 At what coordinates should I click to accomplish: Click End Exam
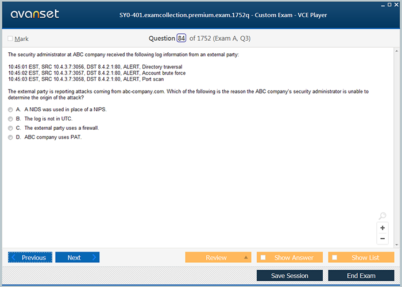pyautogui.click(x=361, y=276)
